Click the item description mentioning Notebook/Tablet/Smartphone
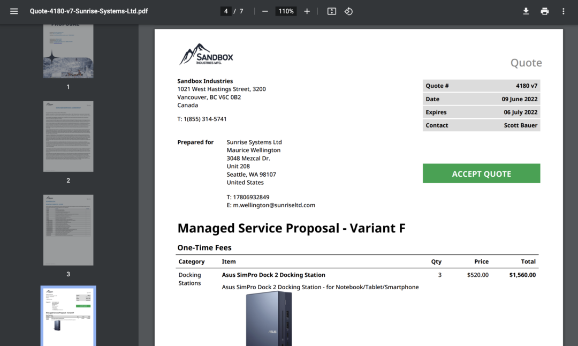 (x=321, y=287)
